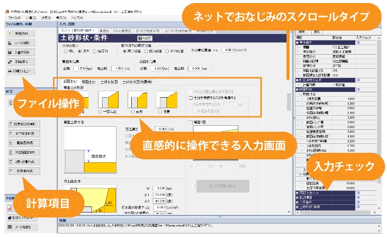Image resolution: width=387 pixels, height=237 pixels.
Task: Click the New file (新規作成) icon button
Action: tap(19, 34)
